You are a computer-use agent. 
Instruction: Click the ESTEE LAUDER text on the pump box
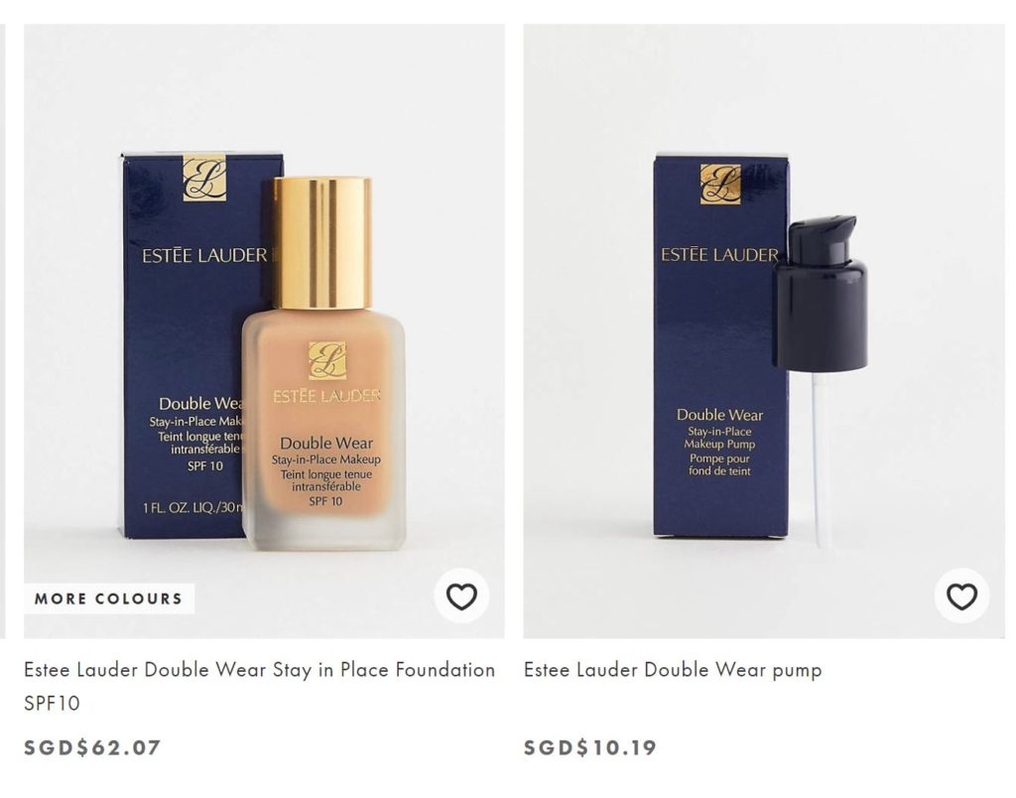pyautogui.click(x=719, y=255)
